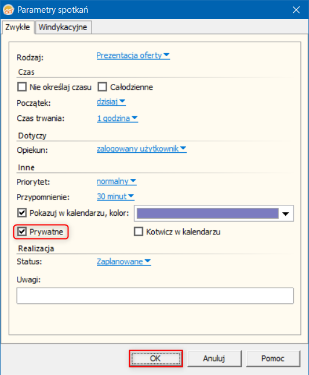Switch to the Windykacyjne tab

click(63, 27)
